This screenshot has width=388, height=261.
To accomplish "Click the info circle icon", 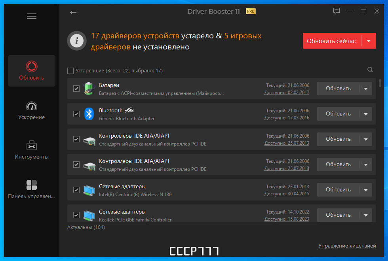I will 77,41.
